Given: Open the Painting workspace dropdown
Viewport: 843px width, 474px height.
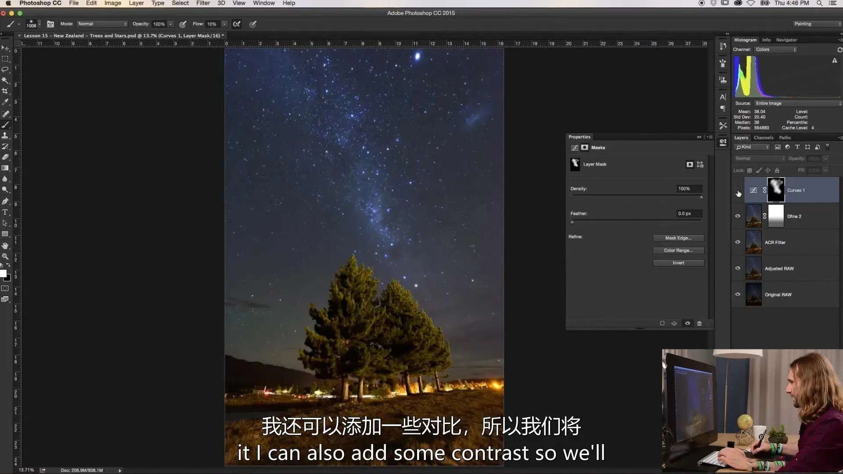Looking at the screenshot, I should point(816,24).
